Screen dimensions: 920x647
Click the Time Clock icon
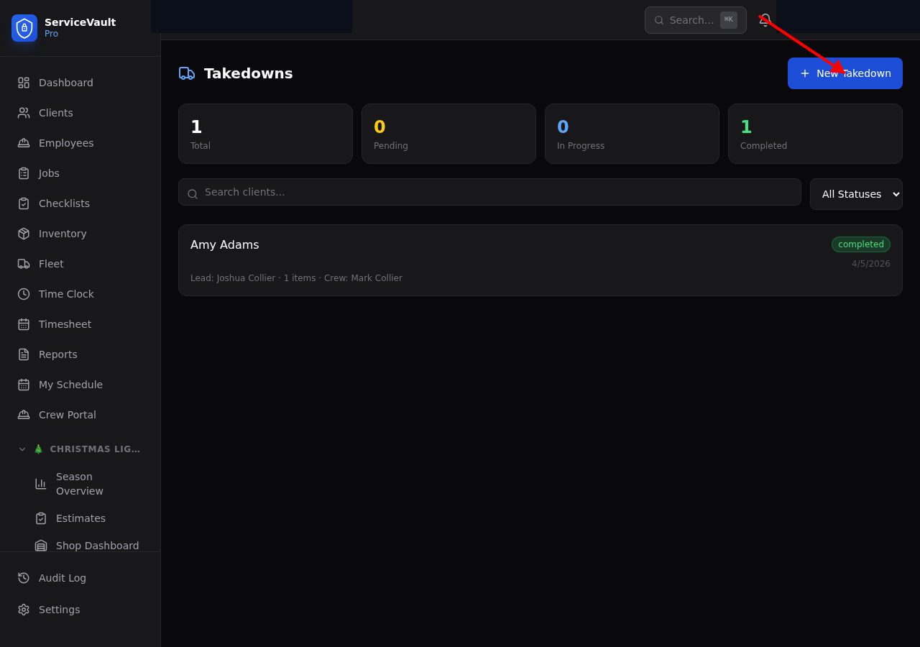coord(24,294)
